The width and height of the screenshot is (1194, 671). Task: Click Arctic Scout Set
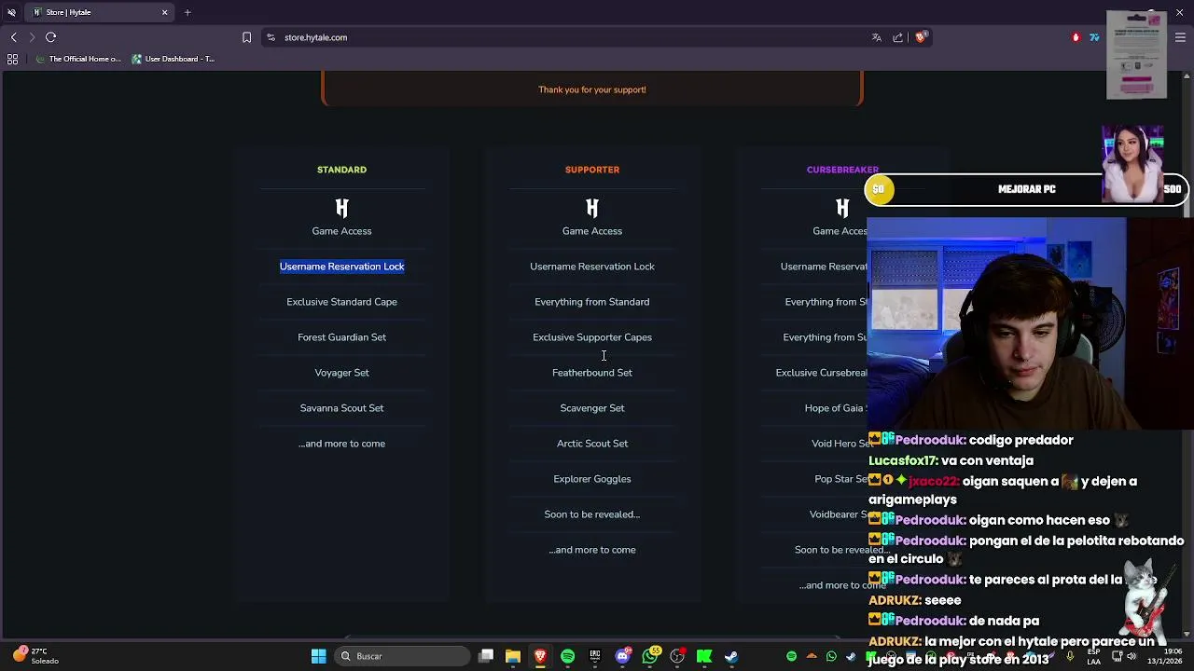click(x=592, y=444)
